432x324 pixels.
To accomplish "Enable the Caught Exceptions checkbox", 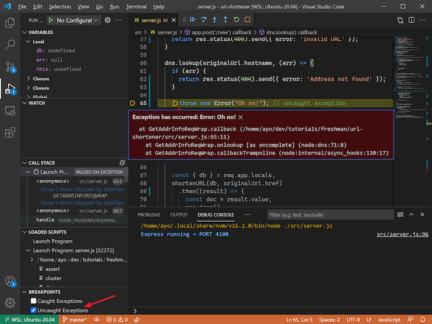I will point(34,302).
